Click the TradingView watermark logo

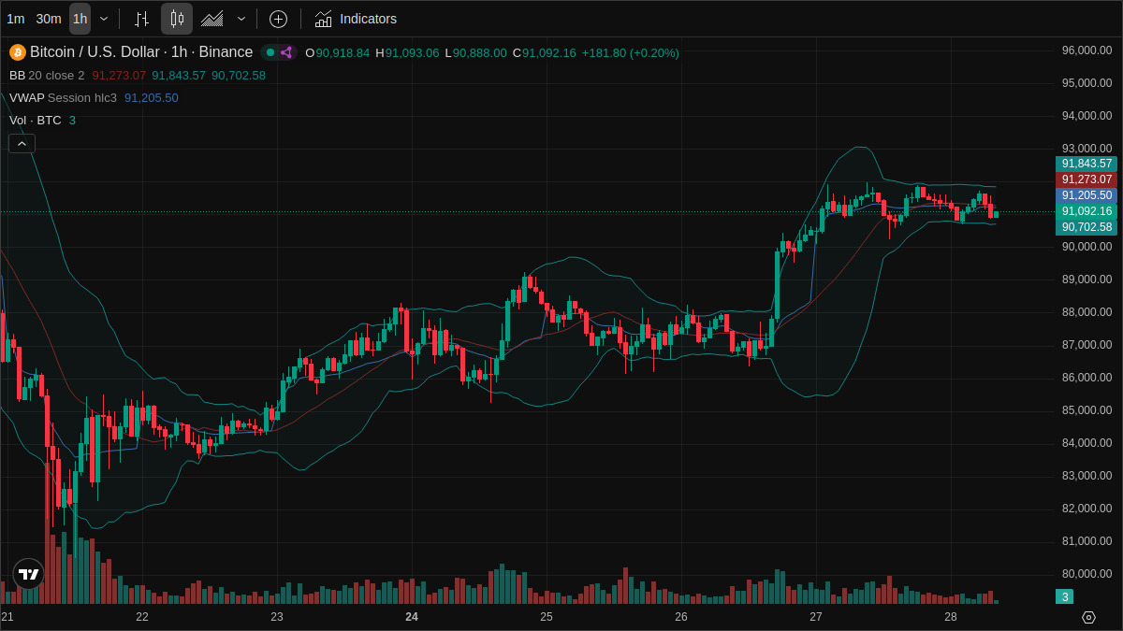28,574
